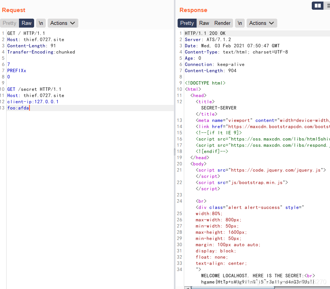Open the Response Actions dropdown
330x289 pixels.
click(262, 23)
